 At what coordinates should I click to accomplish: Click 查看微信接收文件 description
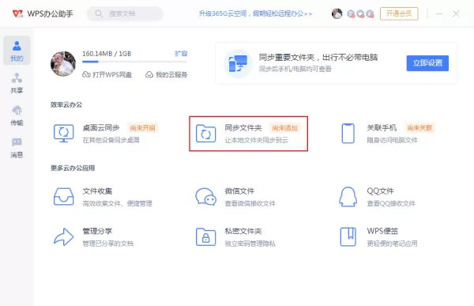(x=250, y=203)
